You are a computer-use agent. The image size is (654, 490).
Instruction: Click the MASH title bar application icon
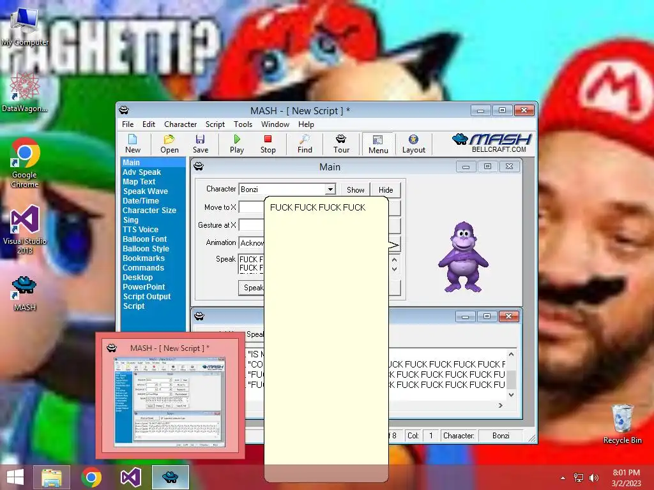click(124, 110)
